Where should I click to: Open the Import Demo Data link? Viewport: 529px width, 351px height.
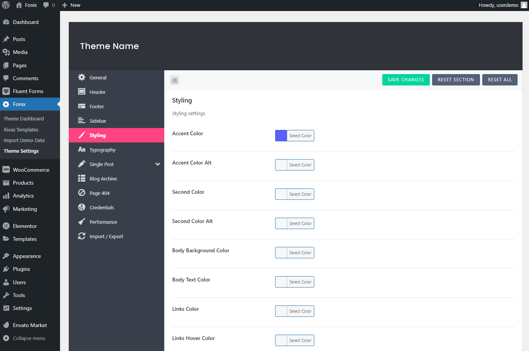click(24, 140)
